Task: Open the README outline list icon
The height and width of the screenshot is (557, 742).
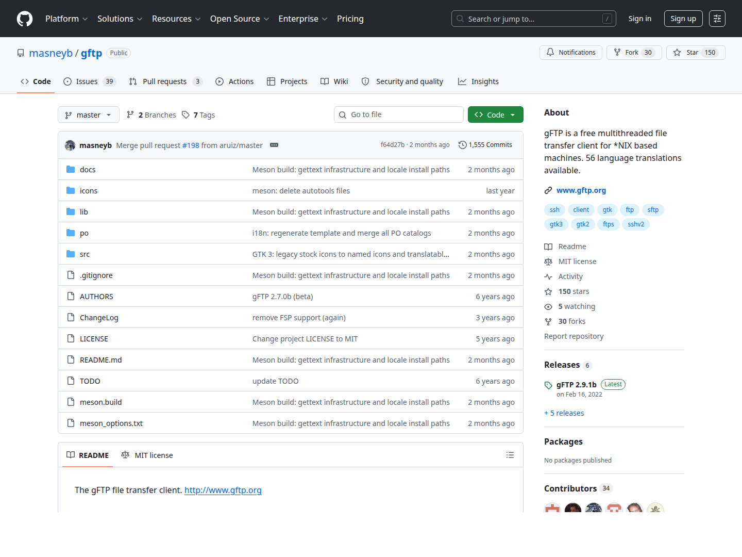Action: click(x=510, y=455)
